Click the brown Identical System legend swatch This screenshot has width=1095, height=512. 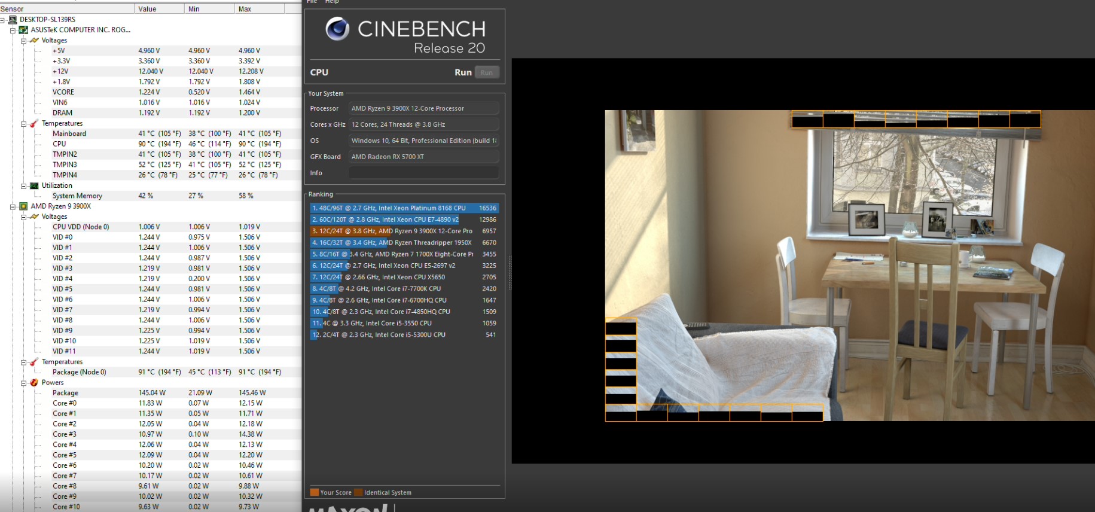coord(358,493)
